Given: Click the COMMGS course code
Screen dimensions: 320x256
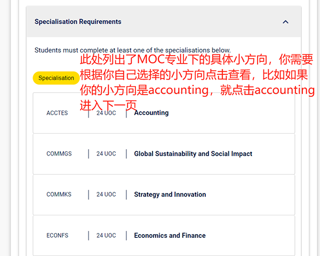Looking at the screenshot, I should point(59,154).
